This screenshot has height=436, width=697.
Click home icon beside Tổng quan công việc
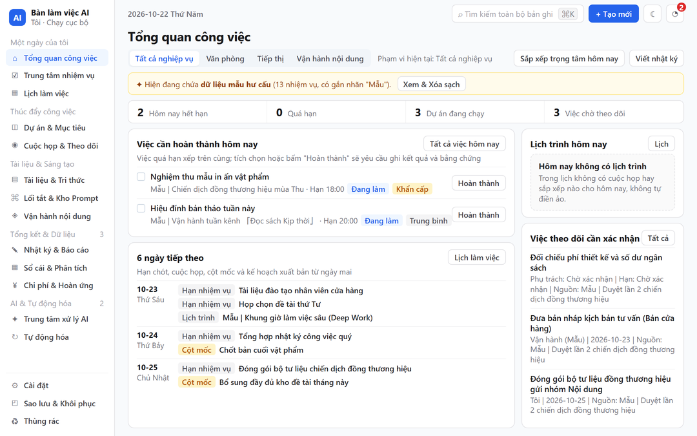pos(15,58)
